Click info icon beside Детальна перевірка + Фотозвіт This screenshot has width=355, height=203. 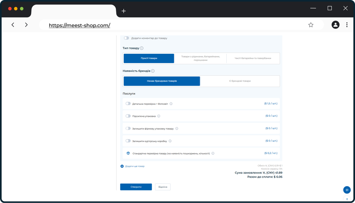point(171,104)
